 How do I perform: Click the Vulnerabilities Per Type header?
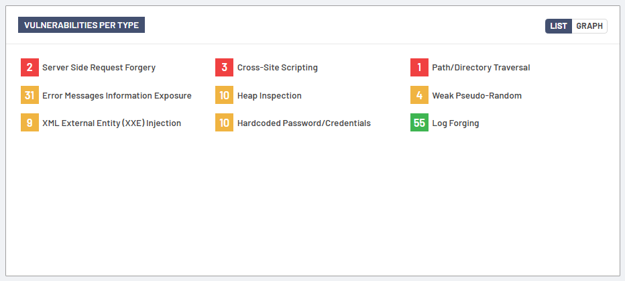(81, 25)
